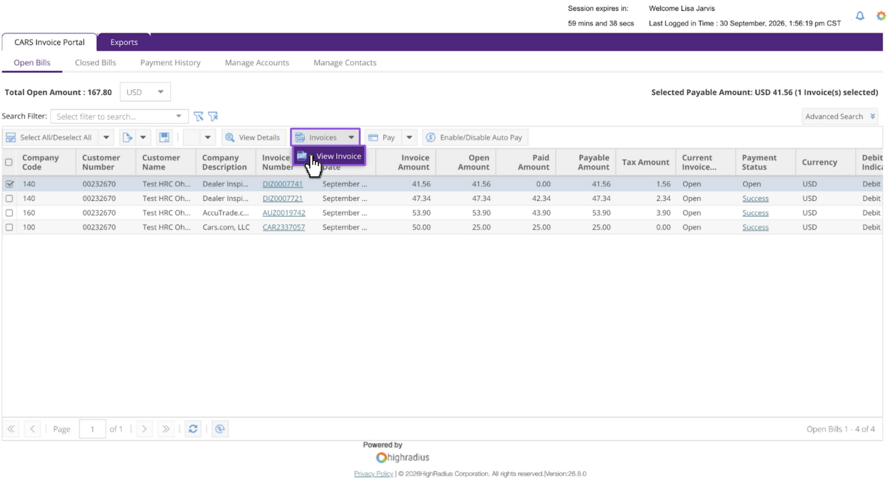This screenshot has width=895, height=502.
Task: Go to next page arrow
Action: coord(144,429)
